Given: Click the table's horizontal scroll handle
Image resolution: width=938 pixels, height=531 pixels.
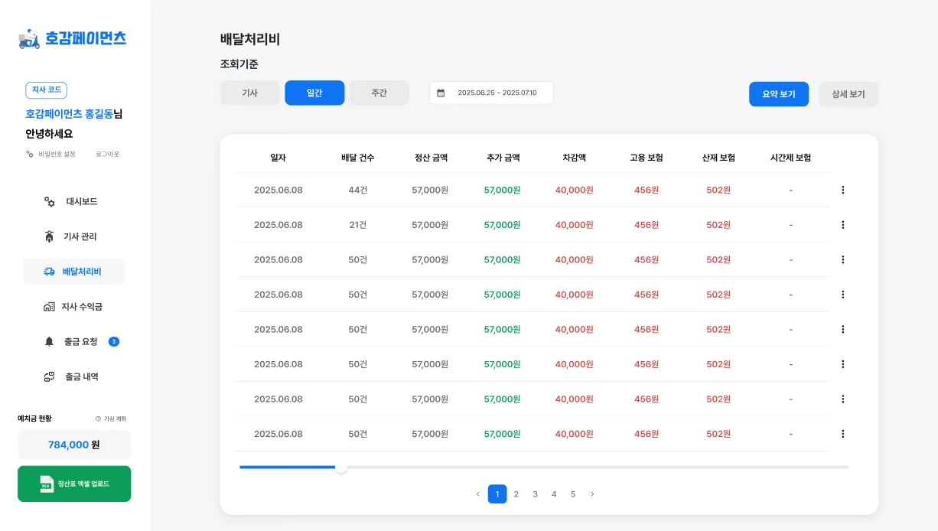Looking at the screenshot, I should [341, 467].
